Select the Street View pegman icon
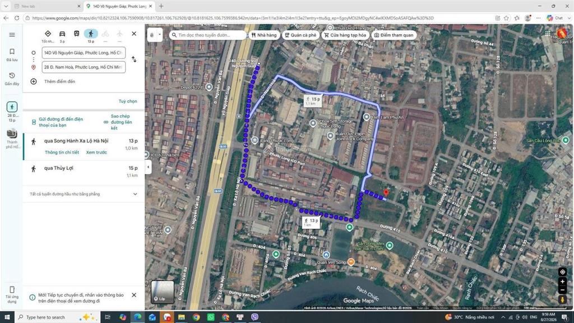 (x=563, y=299)
